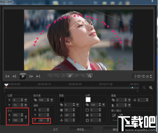Click the remove keyframe icon
158x133 pixels.
pos(57,76)
